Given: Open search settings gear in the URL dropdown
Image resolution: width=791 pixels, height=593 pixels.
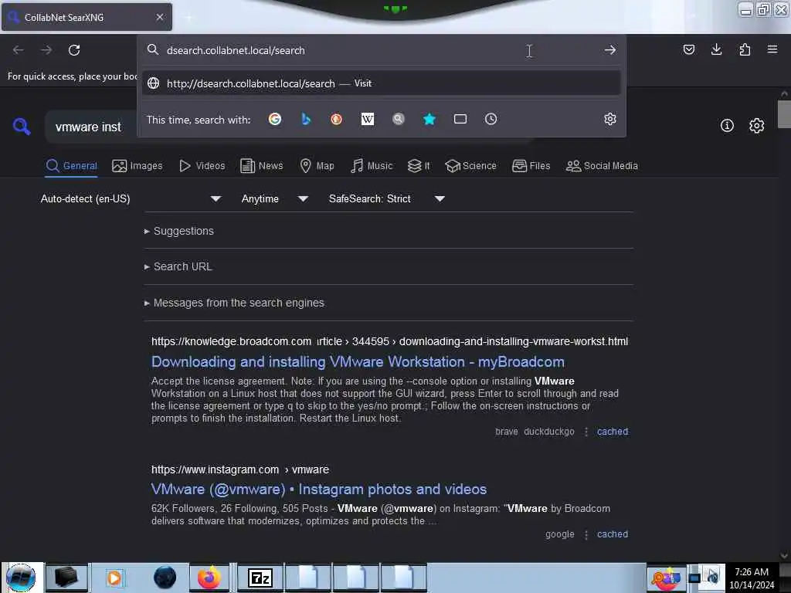Looking at the screenshot, I should point(610,119).
